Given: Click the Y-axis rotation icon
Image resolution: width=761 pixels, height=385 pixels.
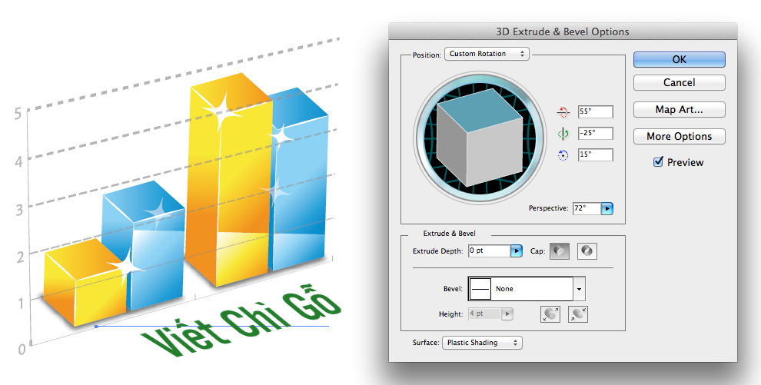Looking at the screenshot, I should 563,134.
